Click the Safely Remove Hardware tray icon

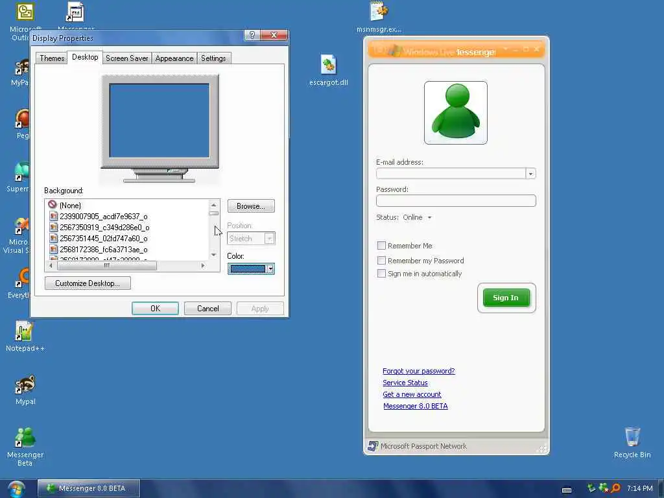tap(591, 488)
